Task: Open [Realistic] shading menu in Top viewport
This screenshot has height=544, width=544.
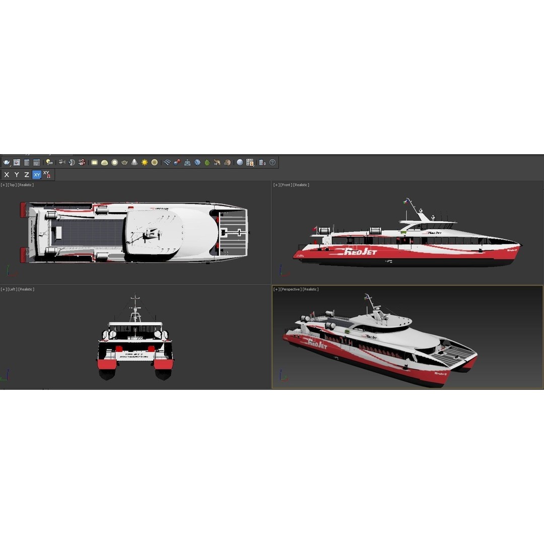Action: [x=26, y=185]
